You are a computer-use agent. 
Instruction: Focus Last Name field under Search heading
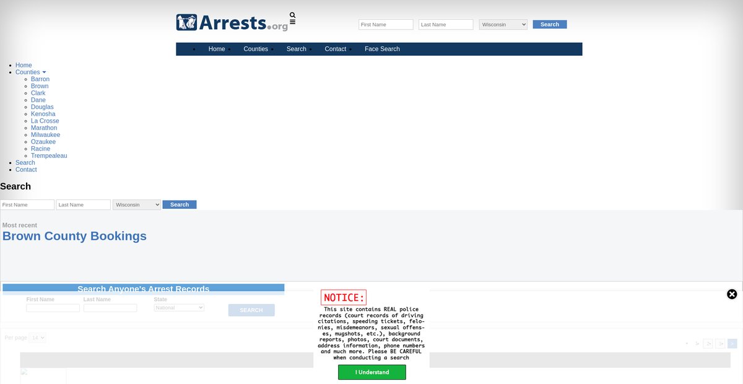pyautogui.click(x=84, y=204)
